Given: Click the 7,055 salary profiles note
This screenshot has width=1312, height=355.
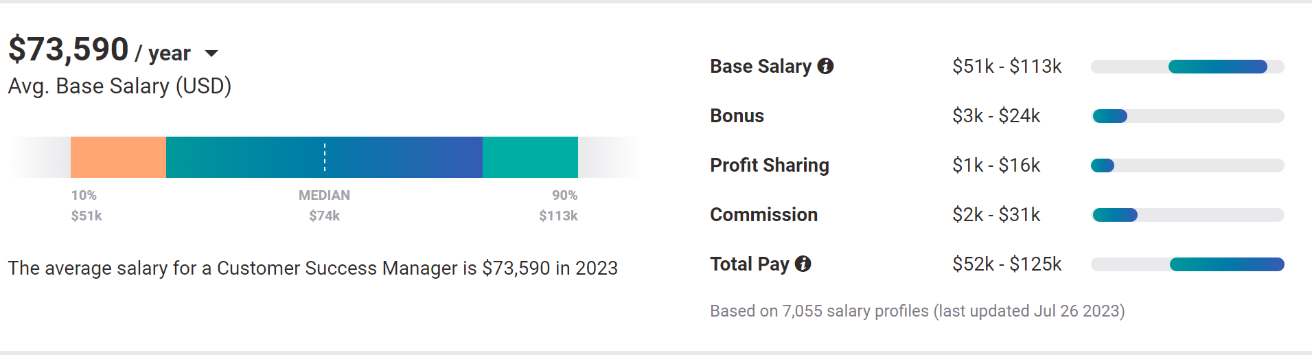Looking at the screenshot, I should (917, 311).
